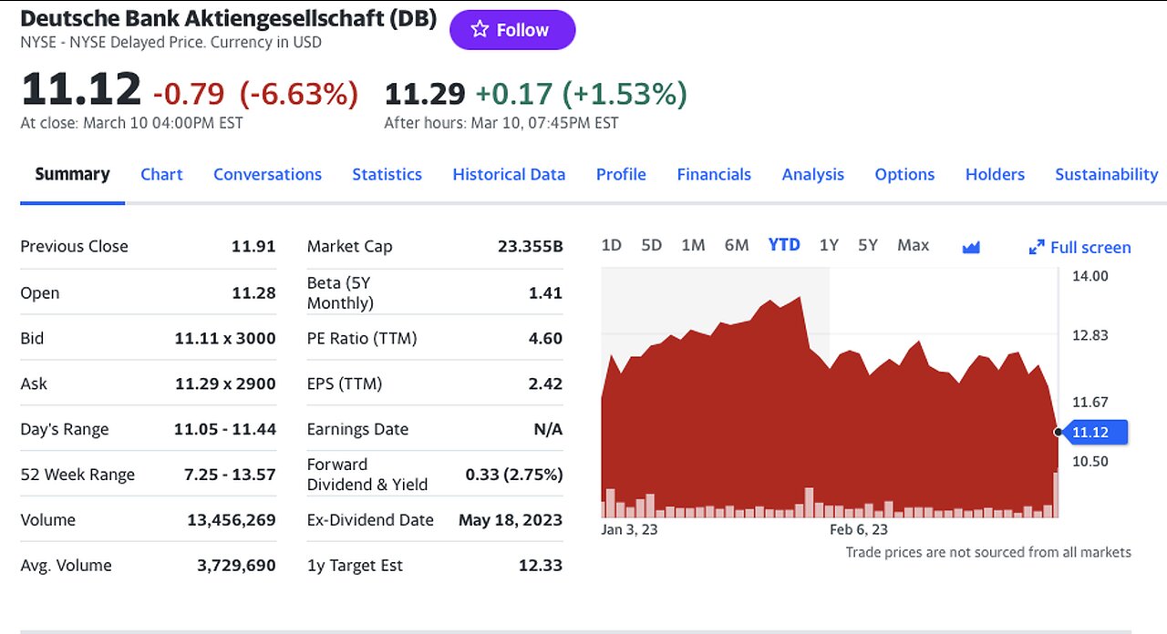Open the chart type area icon
The image size is (1167, 634).
tap(971, 247)
